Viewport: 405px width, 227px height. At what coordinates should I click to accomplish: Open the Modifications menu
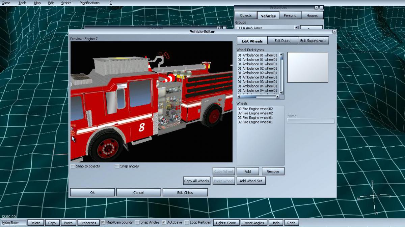click(x=89, y=3)
